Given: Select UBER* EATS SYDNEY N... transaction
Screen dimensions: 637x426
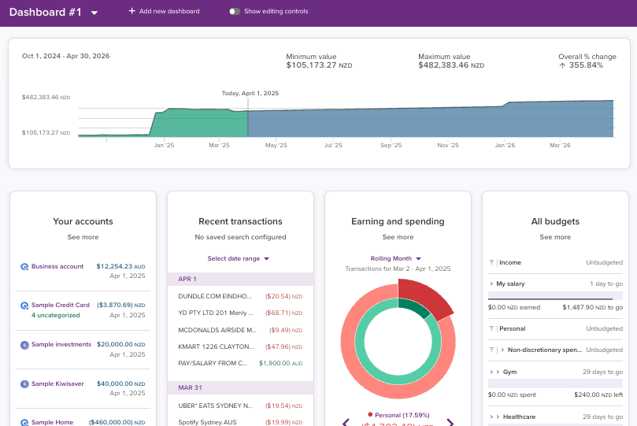Looking at the screenshot, I should [240, 406].
